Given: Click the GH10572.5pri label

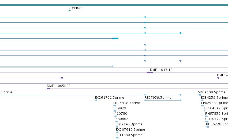Looking at the screenshot, I should 217,119.
